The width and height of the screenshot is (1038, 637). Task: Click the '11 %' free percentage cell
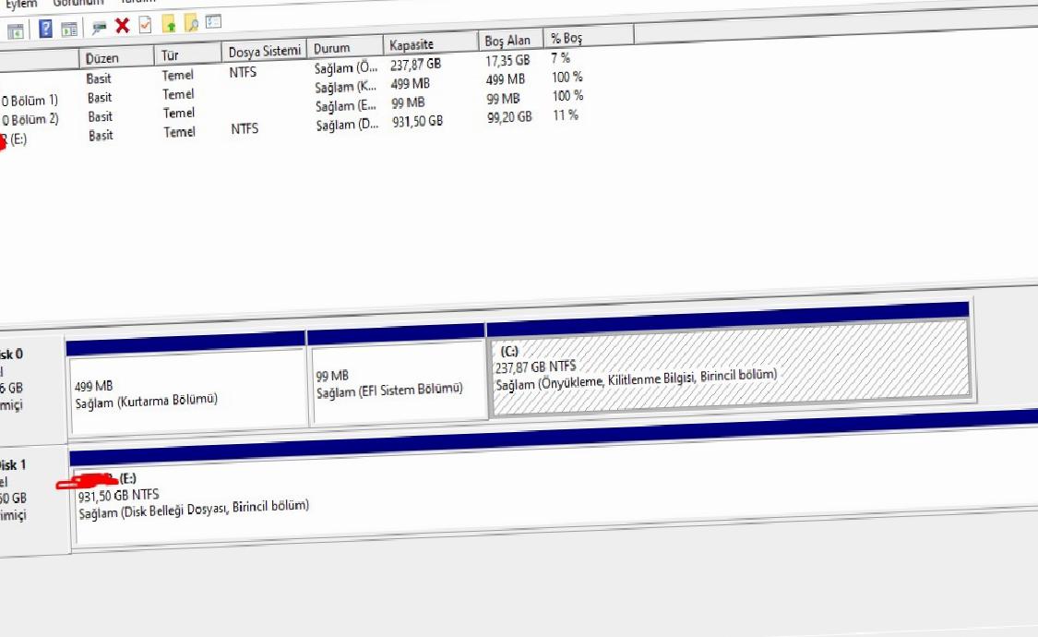pos(566,115)
